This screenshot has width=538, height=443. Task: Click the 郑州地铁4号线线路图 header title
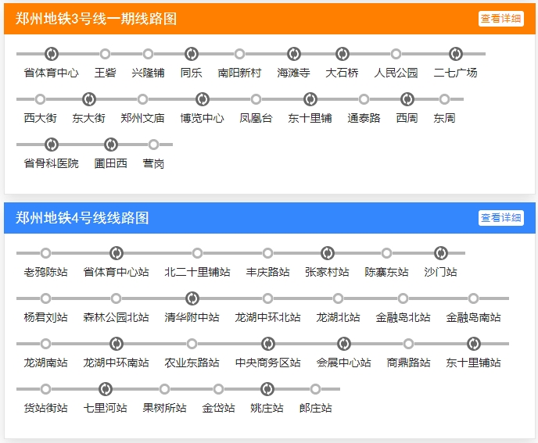(82, 218)
